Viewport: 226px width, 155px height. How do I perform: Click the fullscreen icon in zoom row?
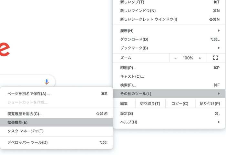(x=216, y=58)
